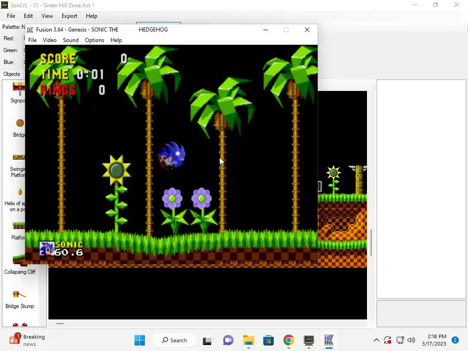Open the File menu in Fusion window

coord(32,40)
